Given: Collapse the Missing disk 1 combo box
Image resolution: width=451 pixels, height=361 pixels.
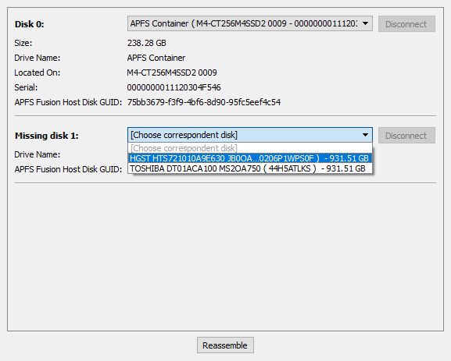Looking at the screenshot, I should point(249,135).
